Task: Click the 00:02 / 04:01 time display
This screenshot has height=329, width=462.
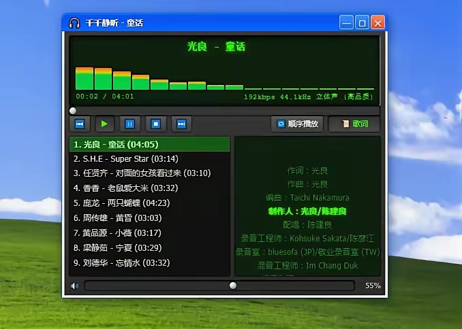Action: (105, 97)
